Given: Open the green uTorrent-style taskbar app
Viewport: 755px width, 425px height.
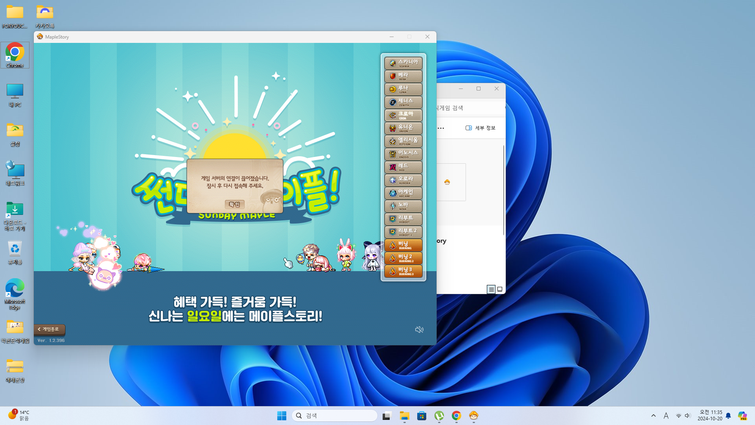Looking at the screenshot, I should point(439,416).
